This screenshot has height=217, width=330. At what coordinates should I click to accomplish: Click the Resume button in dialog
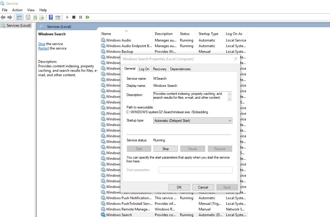(220, 149)
